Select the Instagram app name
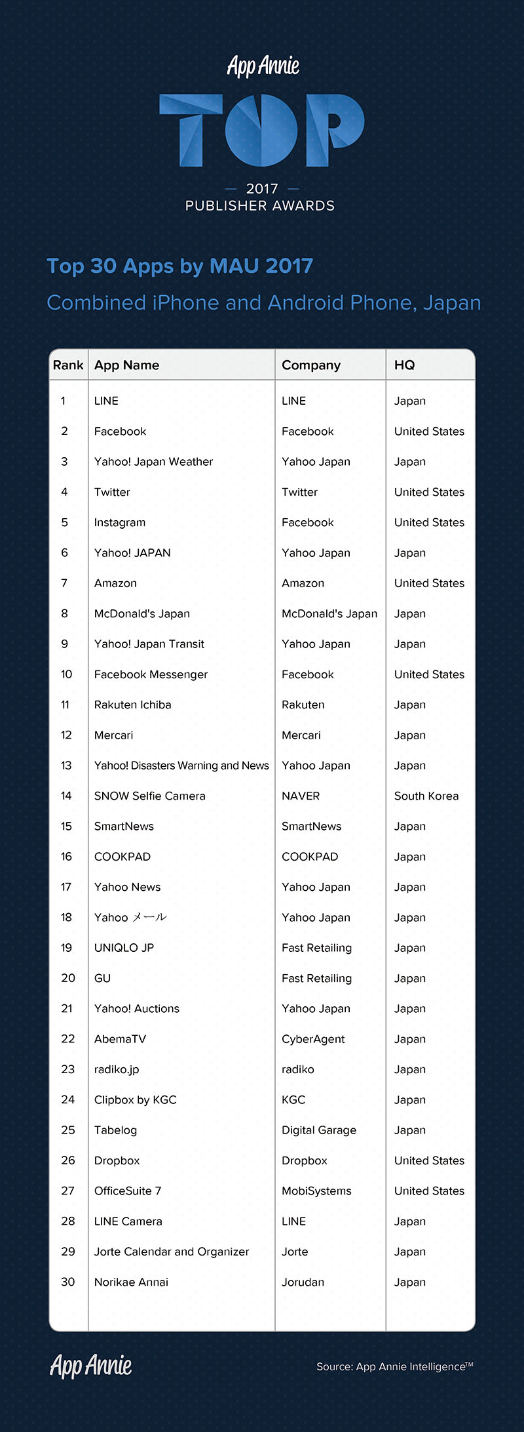The width and height of the screenshot is (524, 1432). coord(120,522)
